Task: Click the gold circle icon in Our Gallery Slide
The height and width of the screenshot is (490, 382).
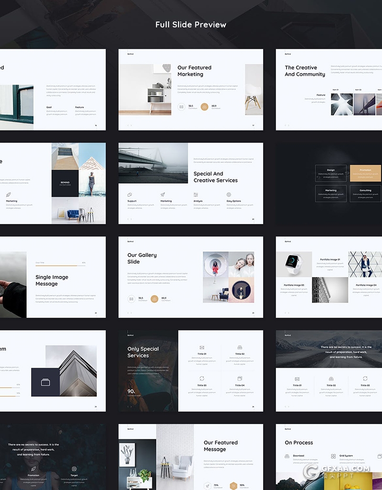Action: 155,299
